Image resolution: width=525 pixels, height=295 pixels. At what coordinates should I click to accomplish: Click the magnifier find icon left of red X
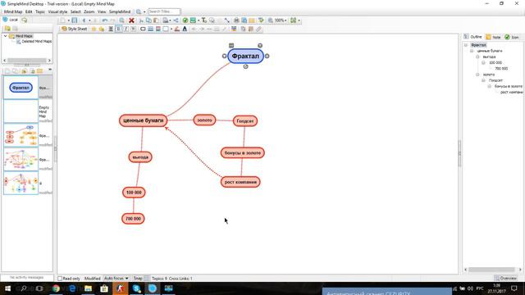122,20
